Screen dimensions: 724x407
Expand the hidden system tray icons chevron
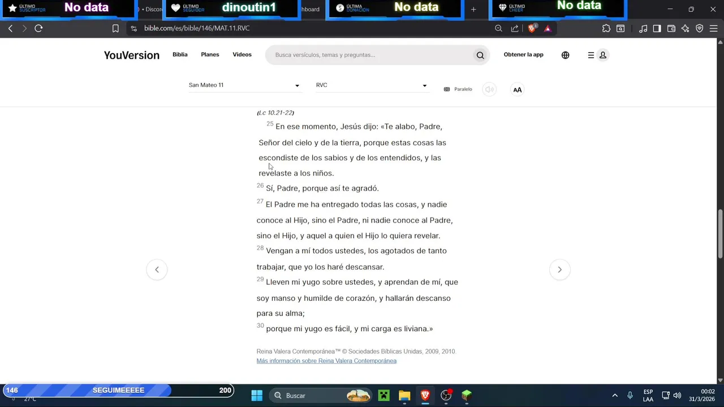[x=615, y=395]
